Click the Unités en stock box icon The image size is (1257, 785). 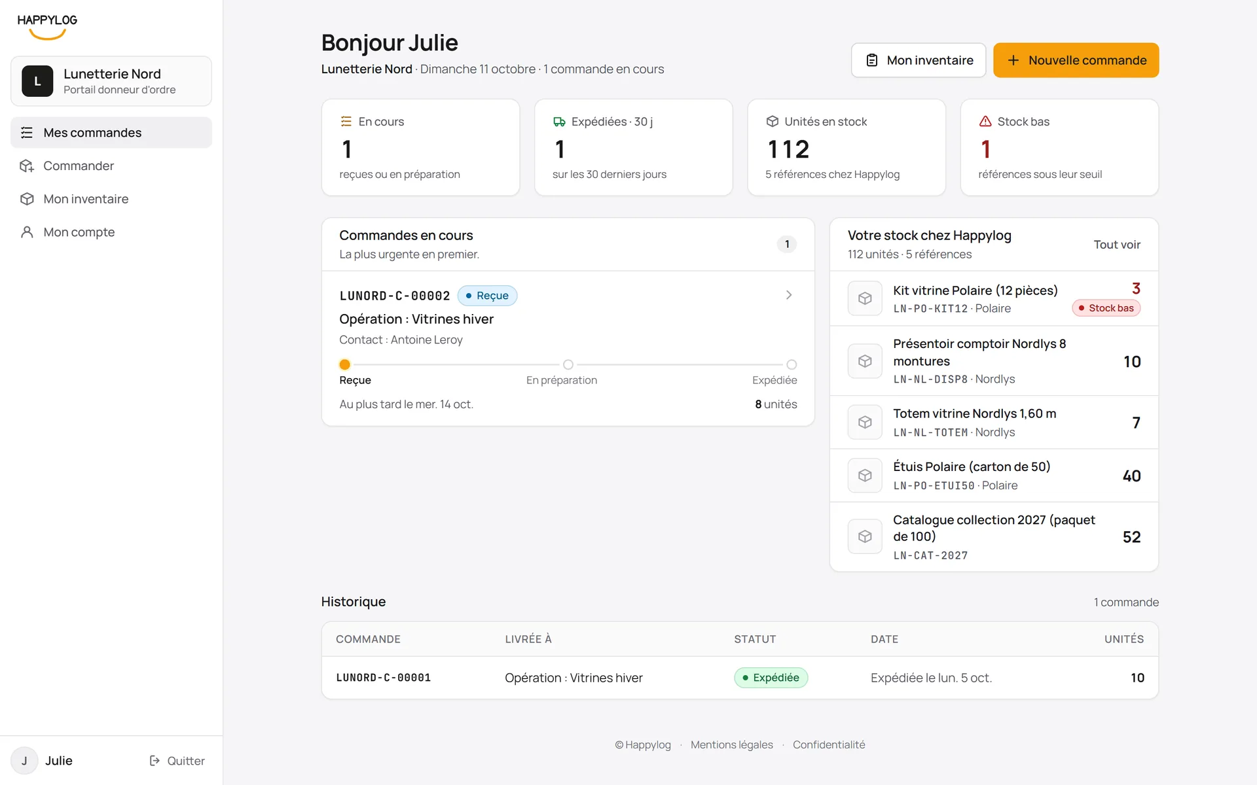(773, 121)
